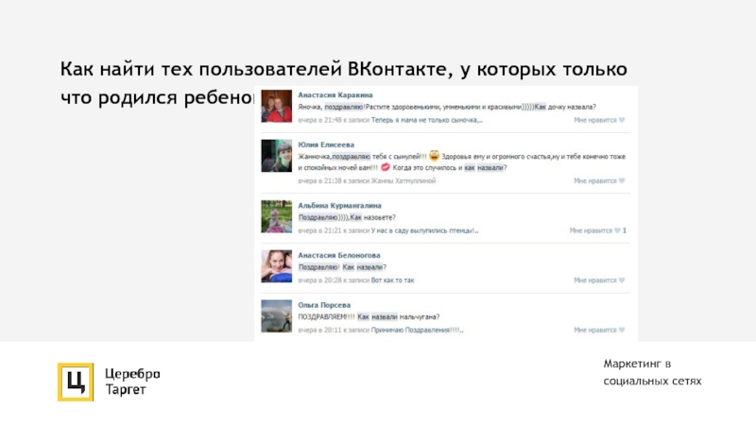Open post link 'У нас в саду вылупились птенцы'
The height and width of the screenshot is (425, 756).
[x=424, y=230]
